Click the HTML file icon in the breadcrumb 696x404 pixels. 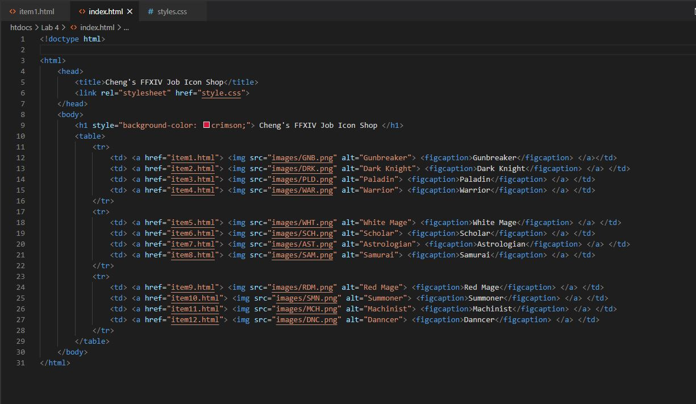tap(74, 27)
